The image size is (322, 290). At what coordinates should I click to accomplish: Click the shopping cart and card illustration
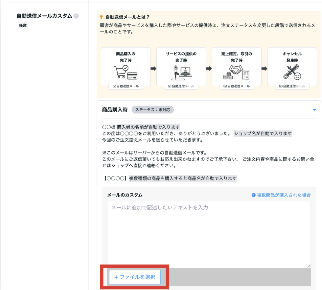[126, 72]
